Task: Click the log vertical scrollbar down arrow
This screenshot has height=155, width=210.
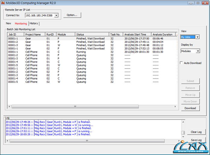Action: 183,137
